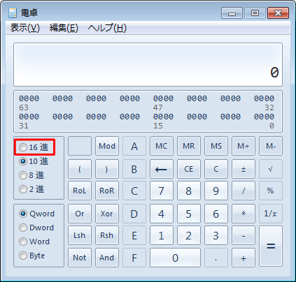Click the hex digit E key
This screenshot has height=282, width=296.
(x=134, y=235)
